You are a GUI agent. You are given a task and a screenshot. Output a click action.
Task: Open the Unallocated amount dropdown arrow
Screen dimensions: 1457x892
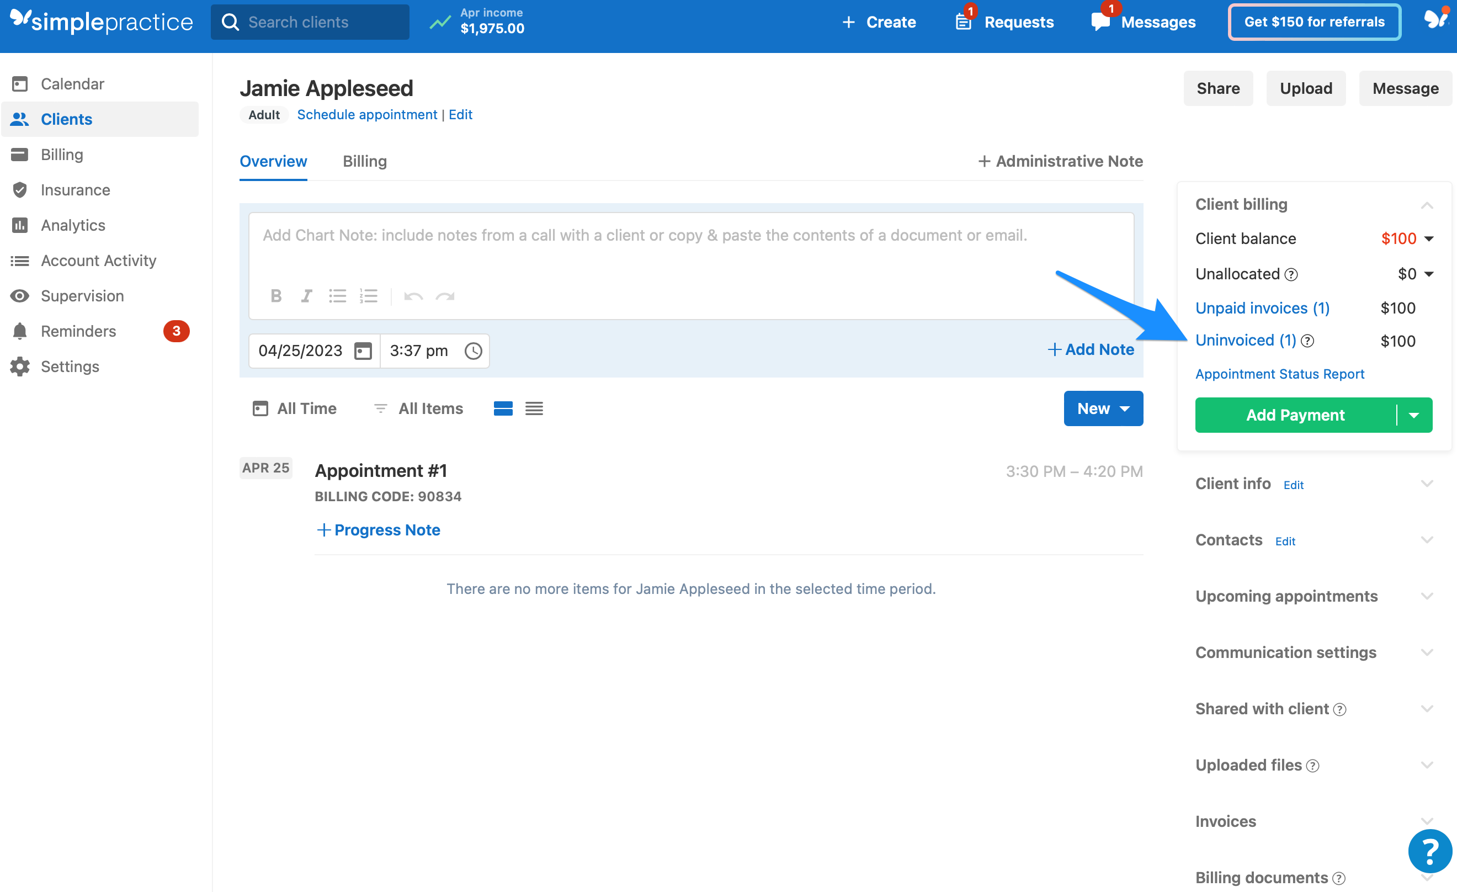click(1429, 274)
